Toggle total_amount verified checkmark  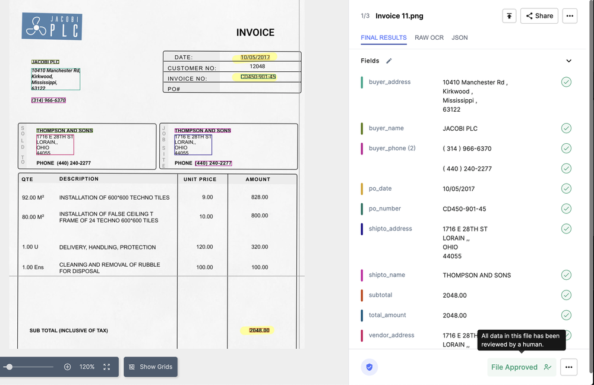pos(566,315)
